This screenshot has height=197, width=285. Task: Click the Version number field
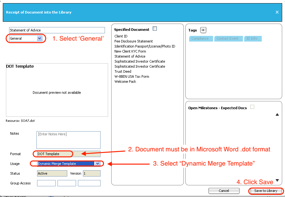pos(91,173)
